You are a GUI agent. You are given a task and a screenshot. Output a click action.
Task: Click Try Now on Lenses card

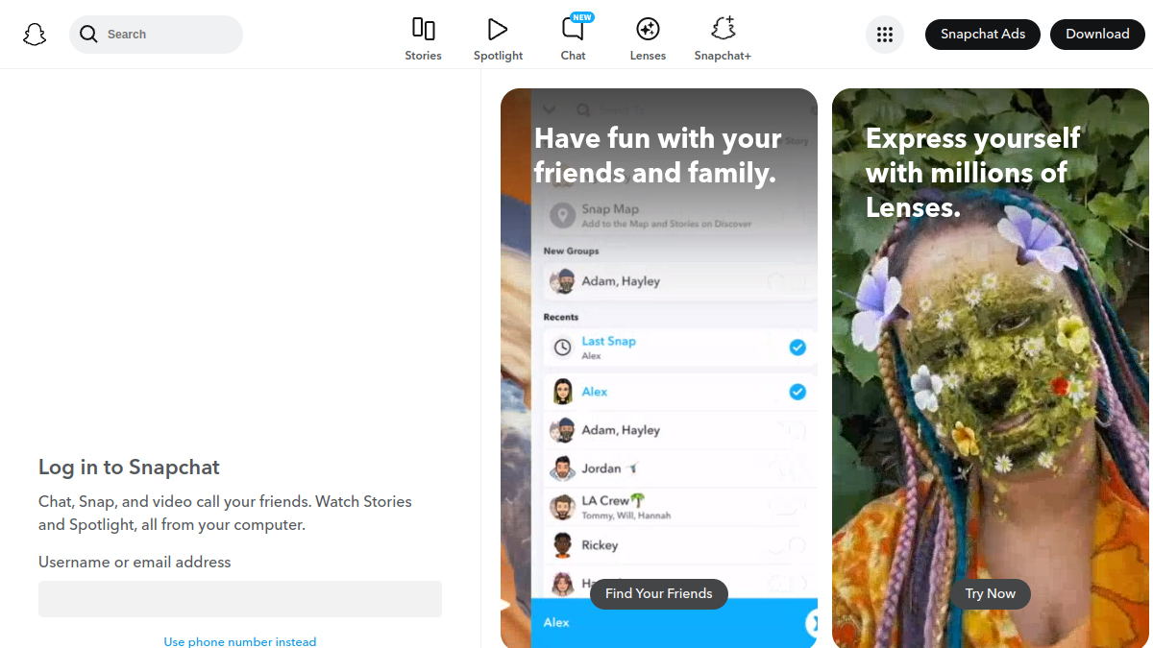point(991,593)
